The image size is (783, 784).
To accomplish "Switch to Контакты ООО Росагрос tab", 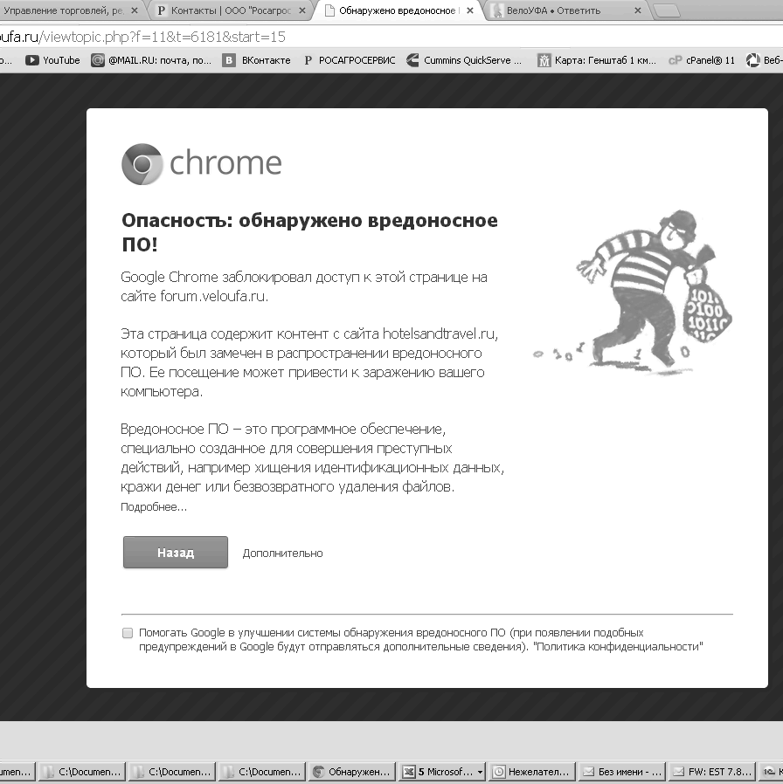I will 230,10.
